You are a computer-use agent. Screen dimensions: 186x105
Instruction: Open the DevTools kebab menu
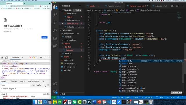point(45,58)
